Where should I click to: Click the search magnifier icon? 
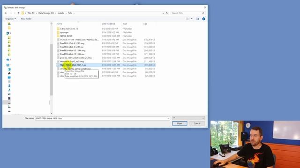click(203, 13)
